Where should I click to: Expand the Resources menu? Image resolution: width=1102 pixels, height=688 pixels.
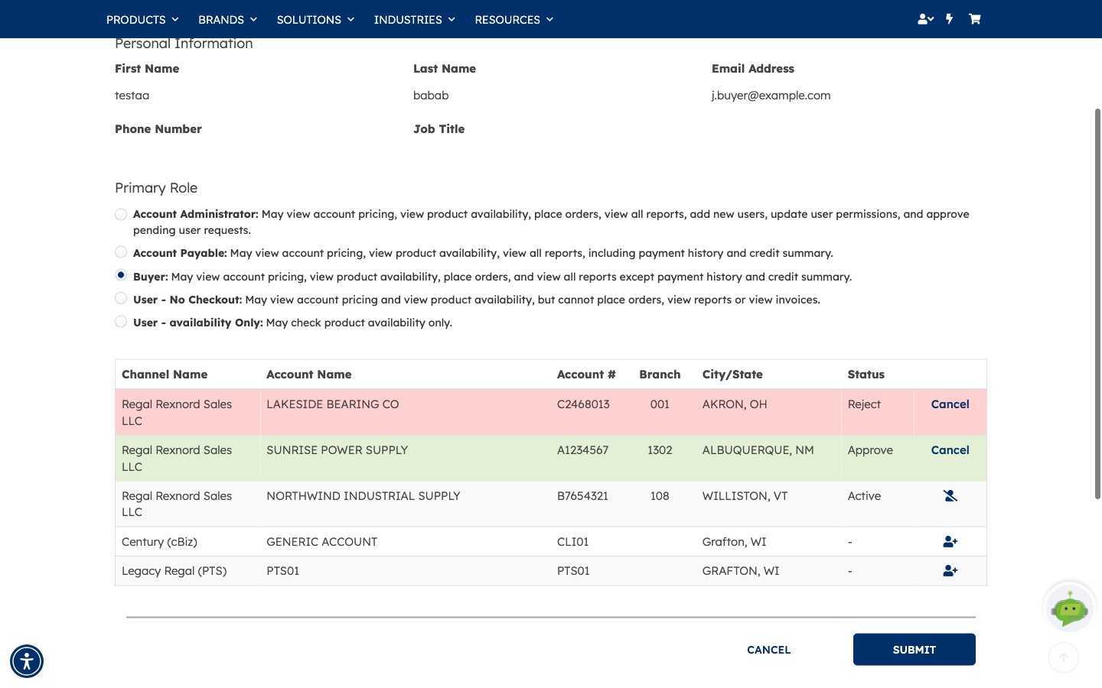pos(514,20)
